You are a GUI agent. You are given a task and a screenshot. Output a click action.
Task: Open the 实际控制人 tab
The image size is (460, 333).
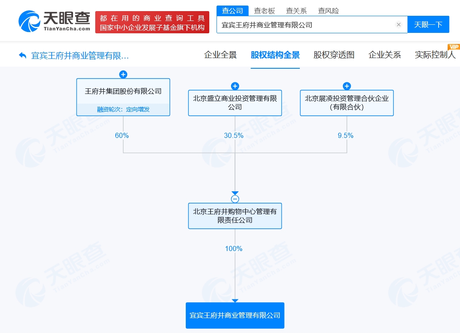(x=435, y=55)
